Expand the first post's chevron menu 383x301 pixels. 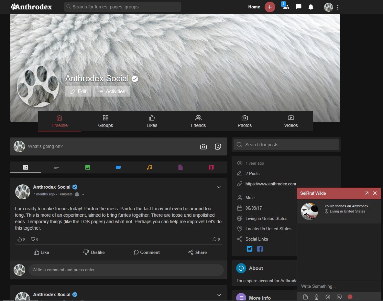(x=219, y=187)
